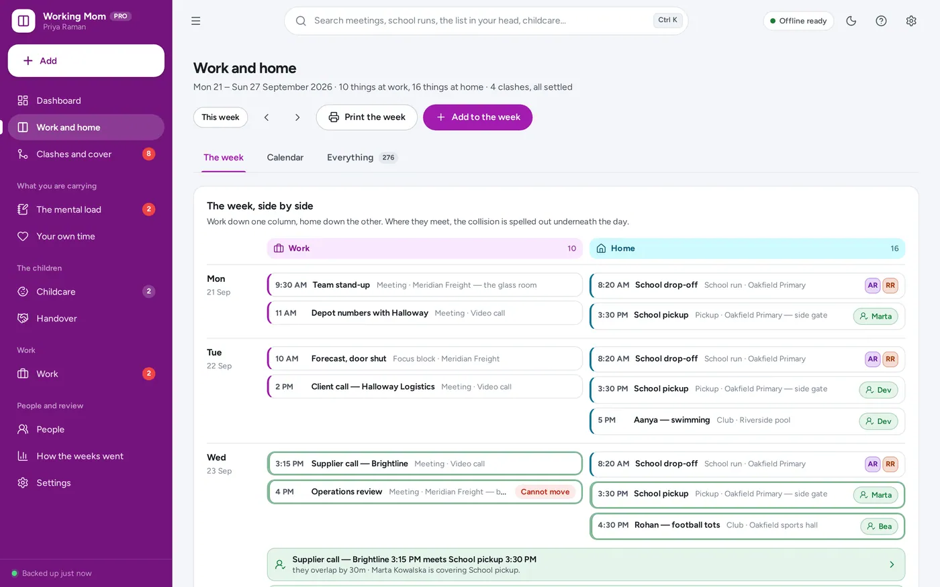
Task: Open Operations review meeting row
Action: [425, 492]
